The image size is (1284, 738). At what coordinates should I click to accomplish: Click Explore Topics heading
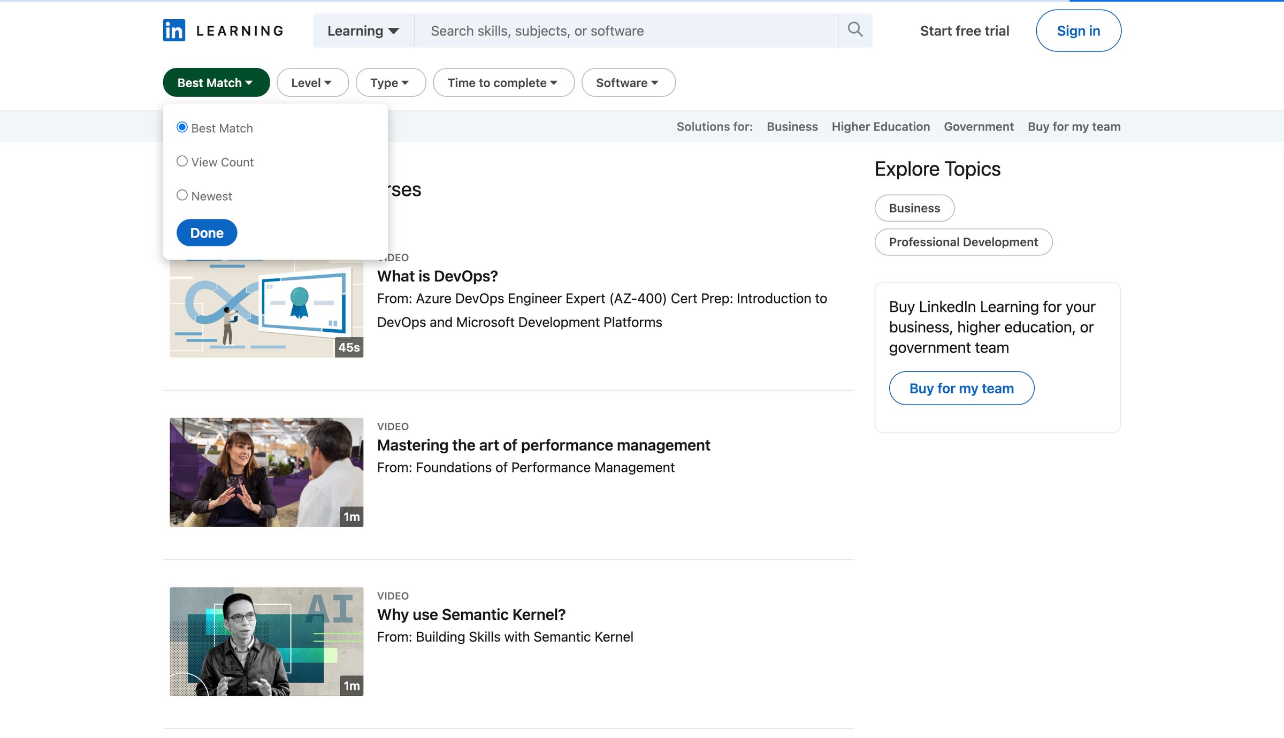coord(937,169)
